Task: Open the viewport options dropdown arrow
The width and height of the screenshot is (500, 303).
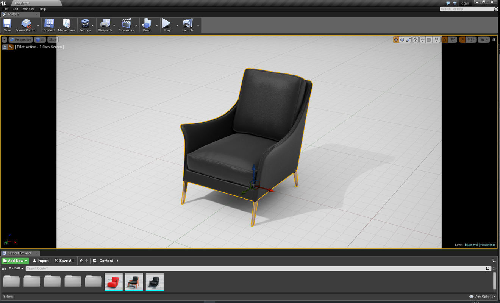Action: click(x=4, y=39)
